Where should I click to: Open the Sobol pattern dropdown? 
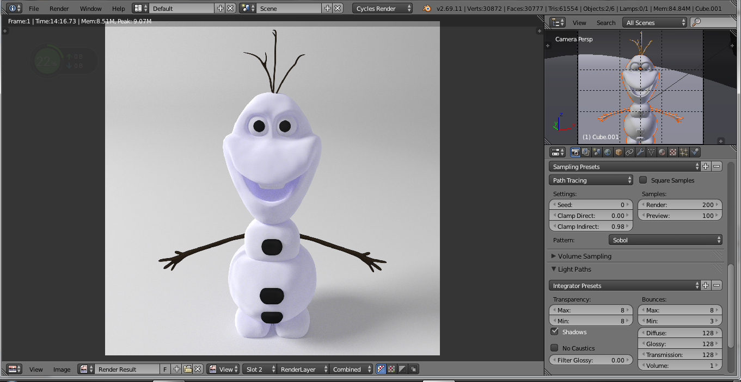(665, 240)
